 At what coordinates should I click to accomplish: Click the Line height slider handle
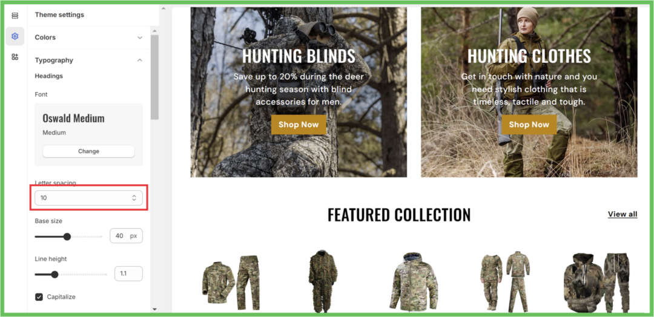click(54, 275)
